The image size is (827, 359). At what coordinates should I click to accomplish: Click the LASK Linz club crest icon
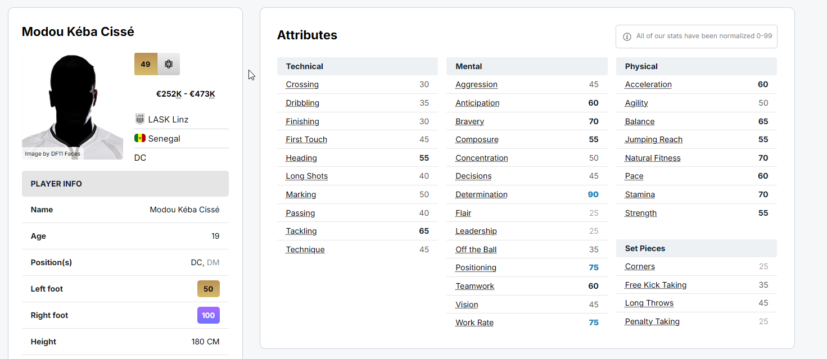tap(140, 119)
